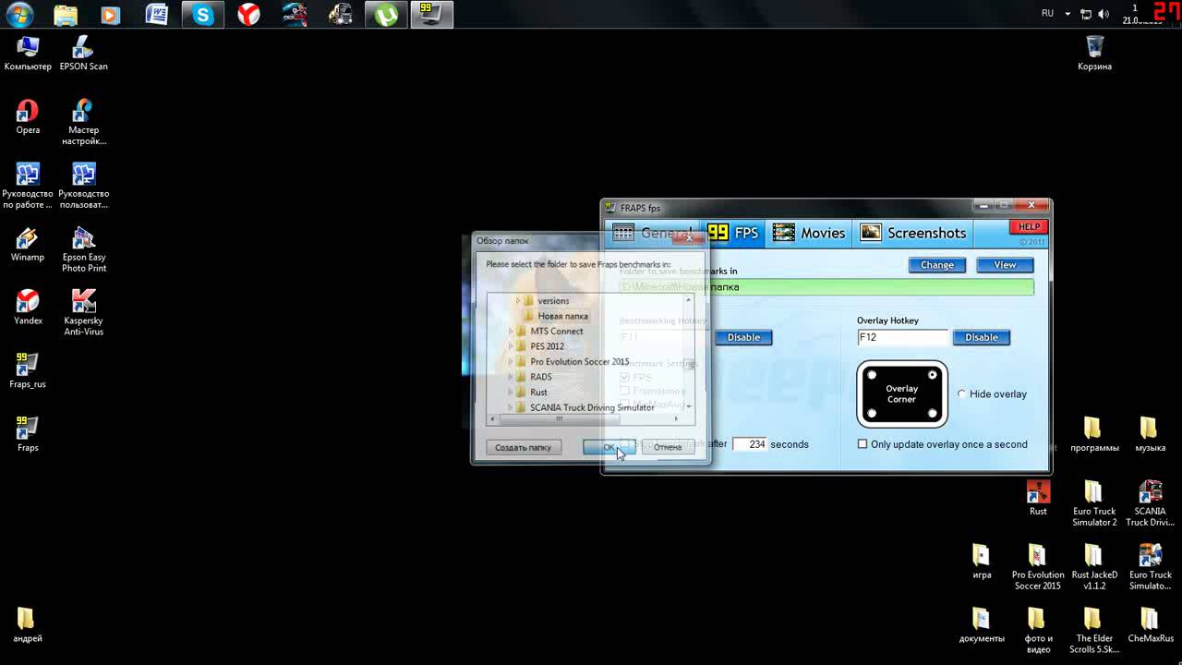Expand Pro Evolution Soccer 2015 tree node
The height and width of the screenshot is (665, 1182).
tap(511, 362)
